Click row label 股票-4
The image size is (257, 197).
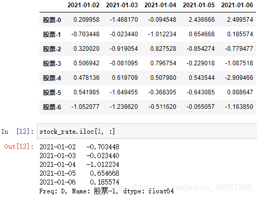(52, 78)
